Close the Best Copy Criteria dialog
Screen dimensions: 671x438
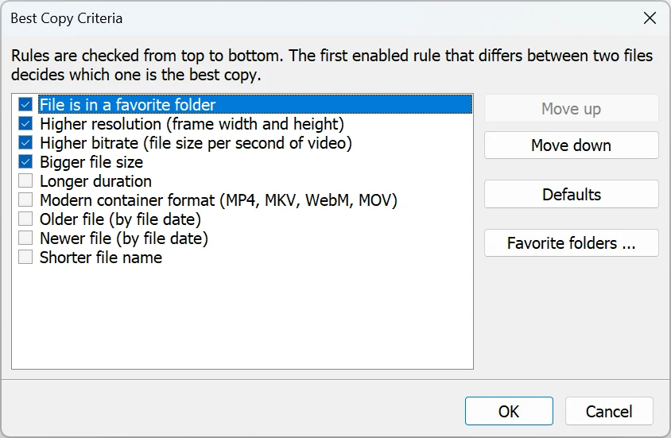point(650,18)
